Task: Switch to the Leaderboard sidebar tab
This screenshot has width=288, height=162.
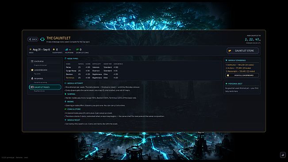Action: click(45, 70)
